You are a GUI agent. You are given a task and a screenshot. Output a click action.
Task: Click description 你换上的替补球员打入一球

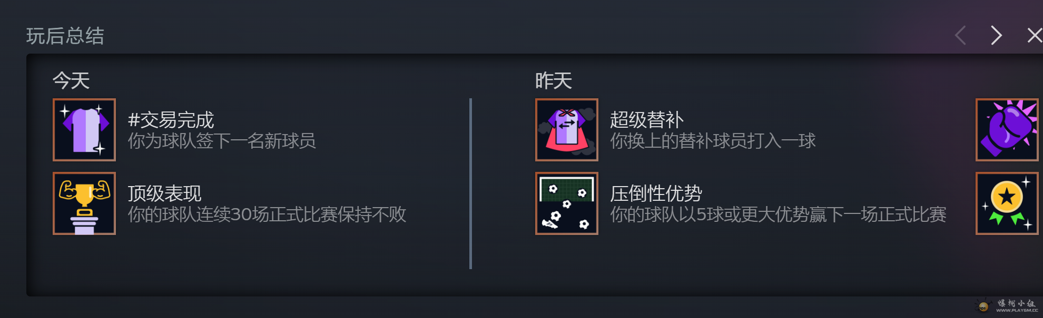pos(713,141)
